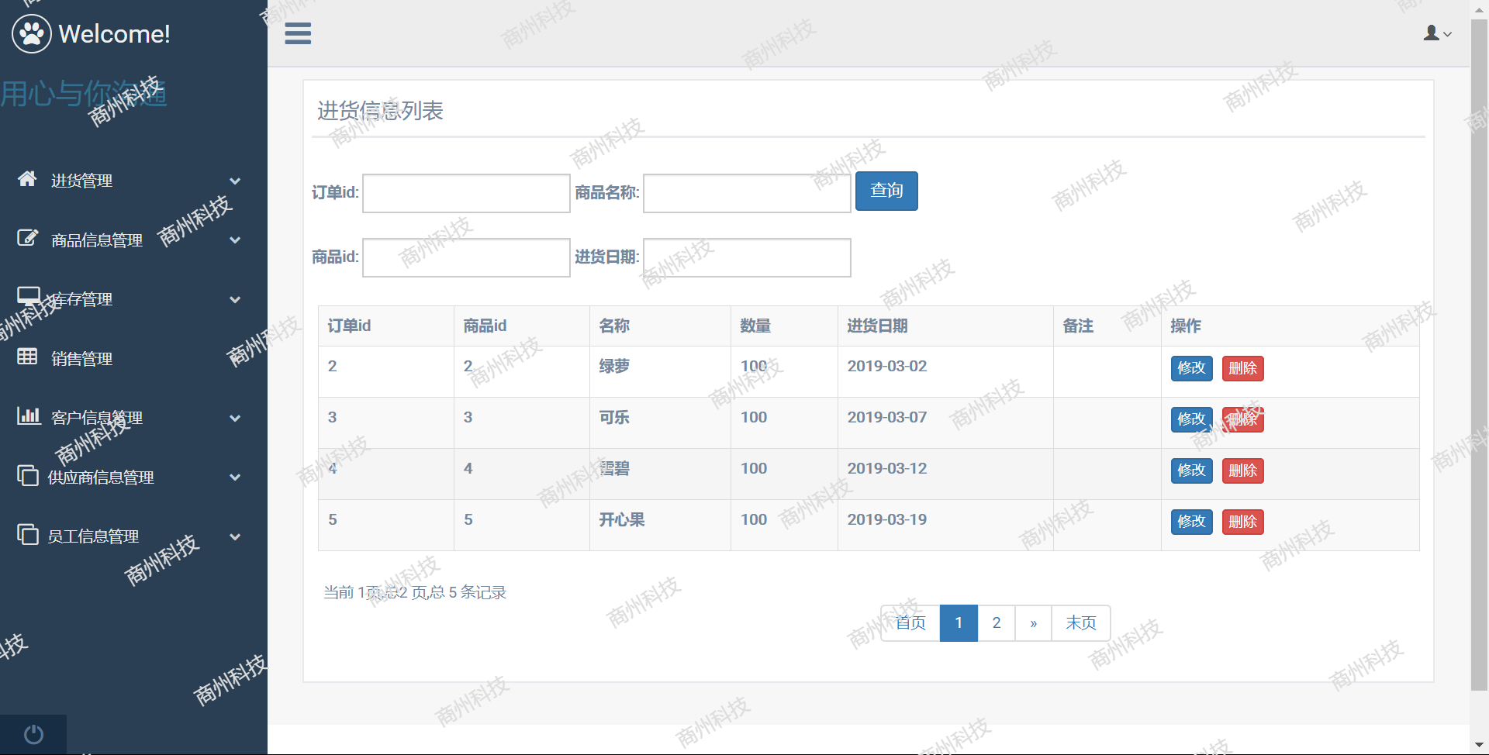Click 删除 for order 4 雪碧
Image resolution: width=1489 pixels, height=755 pixels.
[1243, 471]
